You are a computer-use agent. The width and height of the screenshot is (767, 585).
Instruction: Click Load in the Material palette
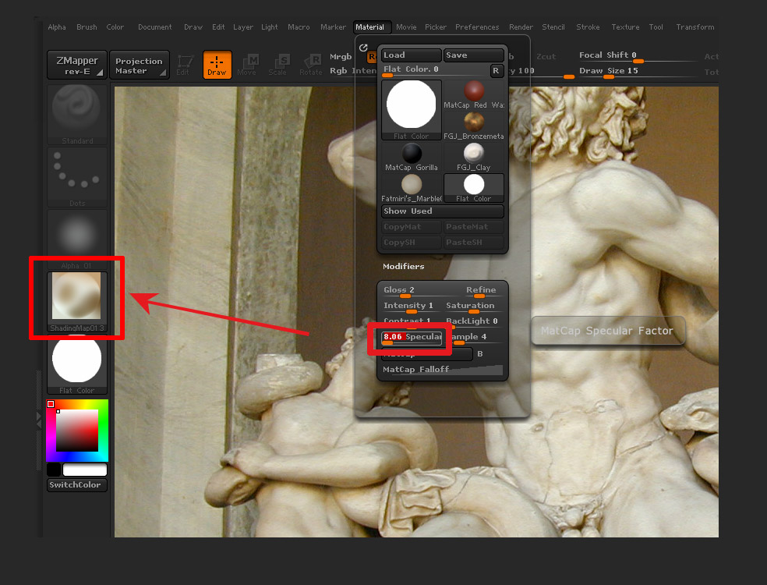(412, 55)
